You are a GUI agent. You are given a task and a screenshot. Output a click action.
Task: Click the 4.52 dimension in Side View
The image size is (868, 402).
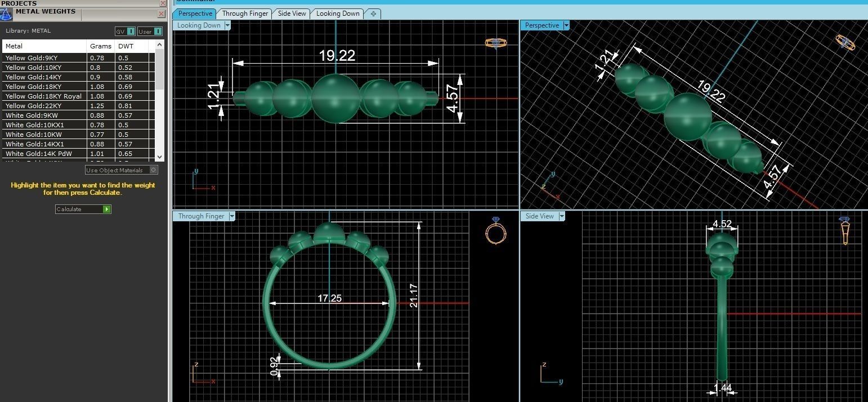pos(722,224)
